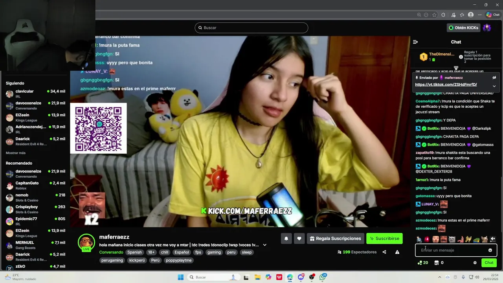The width and height of the screenshot is (503, 283).
Task: Report the stream with warning icon
Action: [397, 252]
